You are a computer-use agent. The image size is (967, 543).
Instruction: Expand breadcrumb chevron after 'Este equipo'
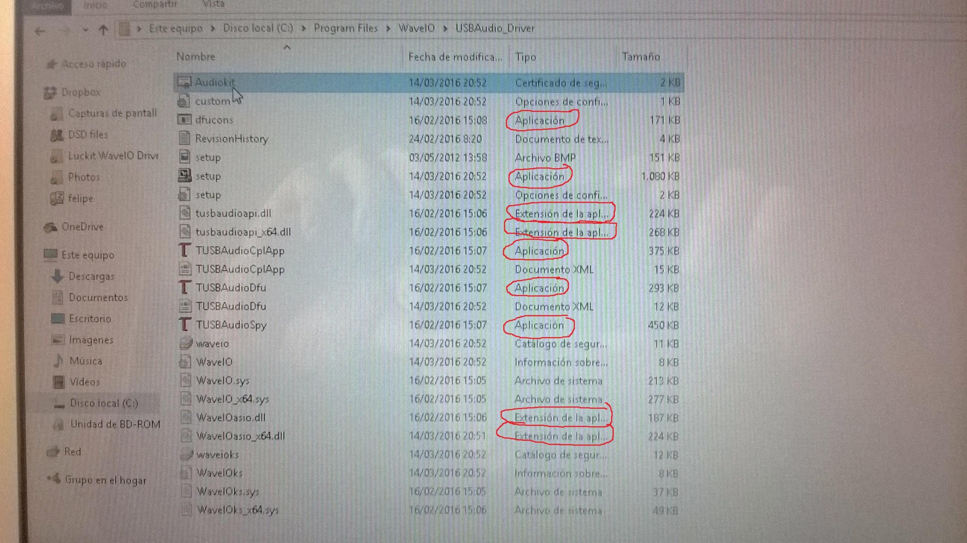213,28
